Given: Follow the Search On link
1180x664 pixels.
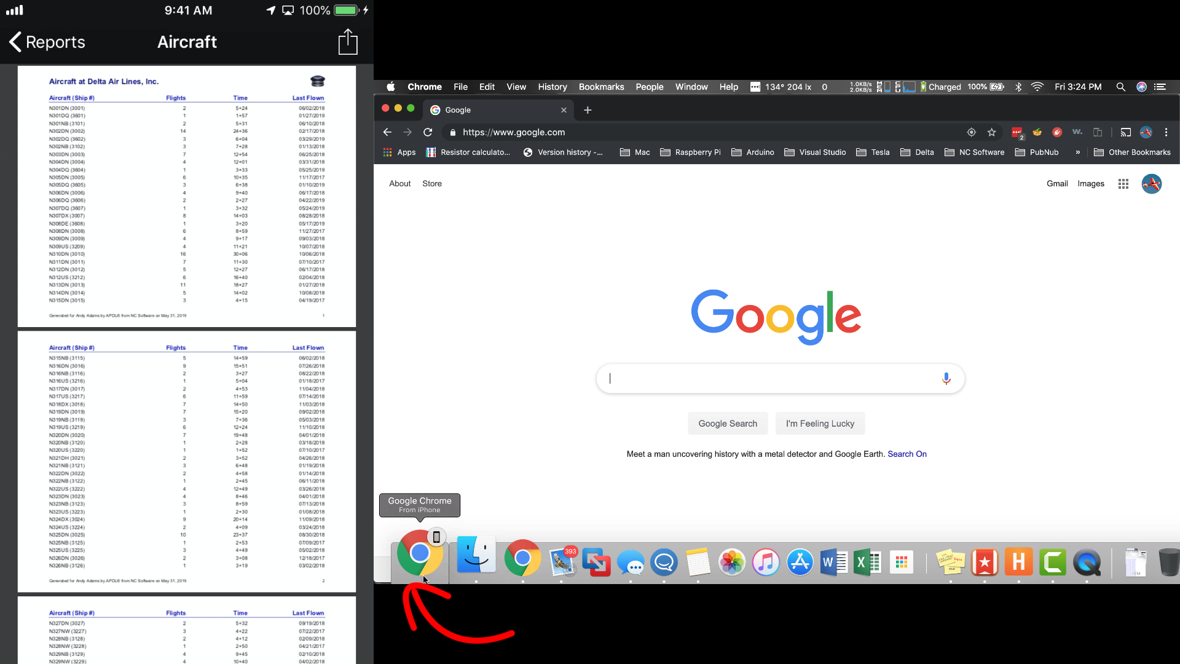Looking at the screenshot, I should 907,454.
